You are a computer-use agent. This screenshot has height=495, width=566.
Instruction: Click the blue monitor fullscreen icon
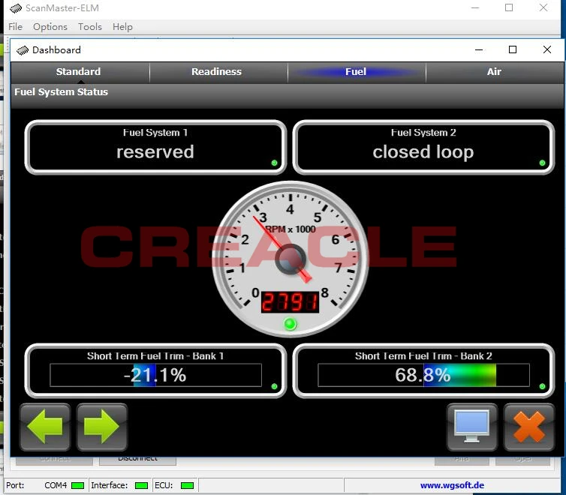coord(471,427)
